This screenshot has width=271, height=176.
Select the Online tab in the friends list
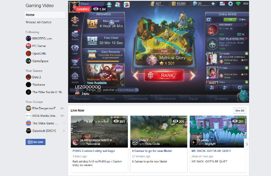242,19
